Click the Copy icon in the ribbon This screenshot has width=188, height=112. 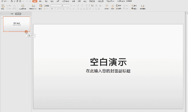[x=7, y=9]
